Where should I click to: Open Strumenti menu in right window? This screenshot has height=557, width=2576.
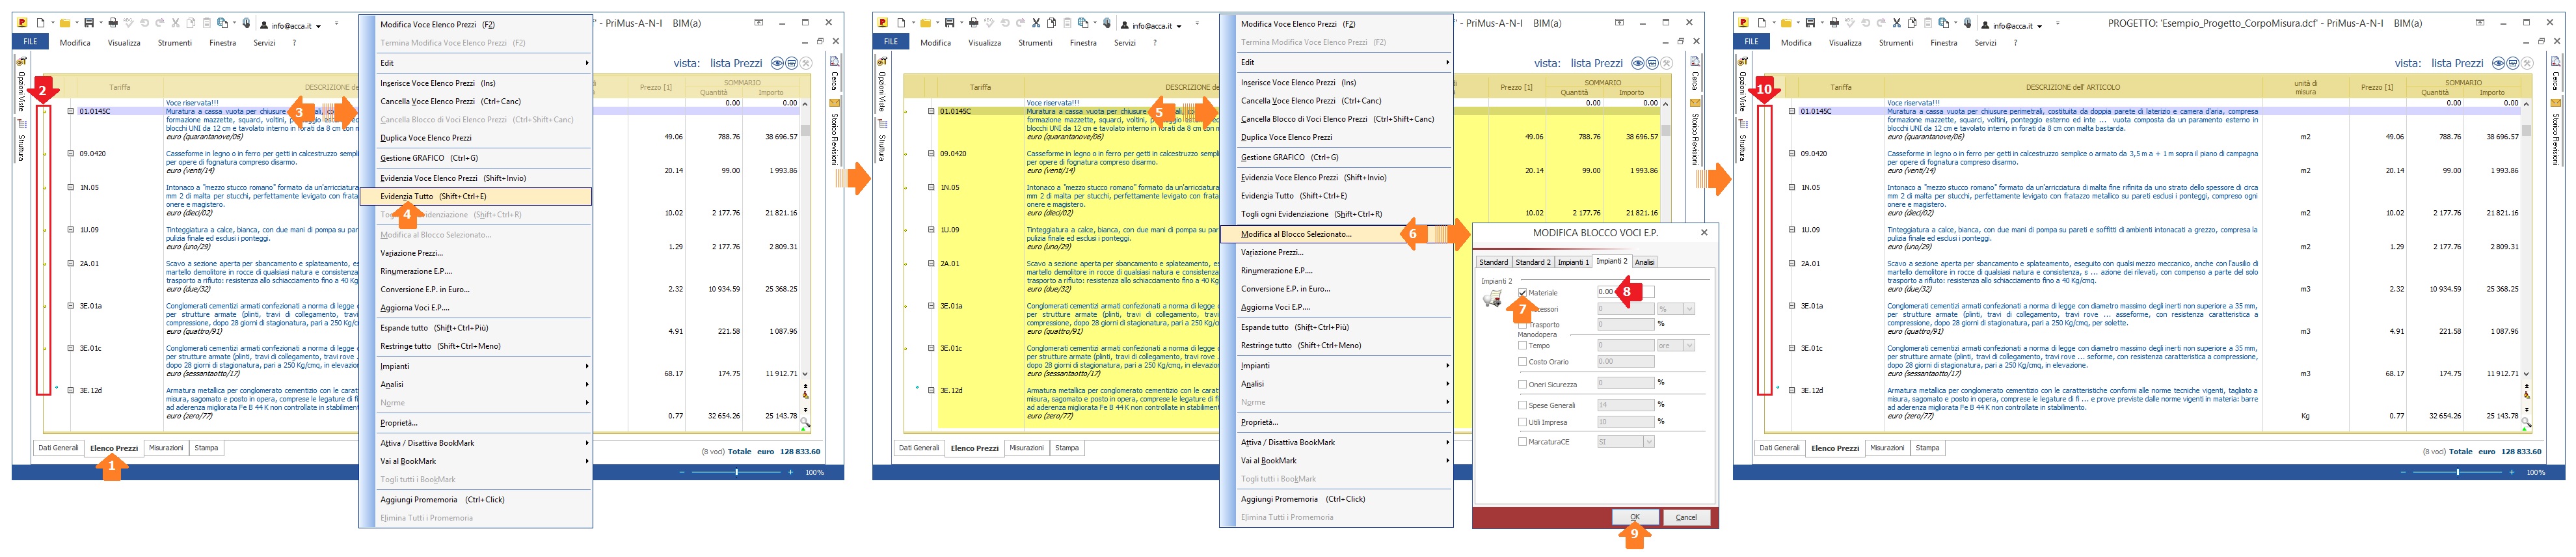tap(1896, 43)
